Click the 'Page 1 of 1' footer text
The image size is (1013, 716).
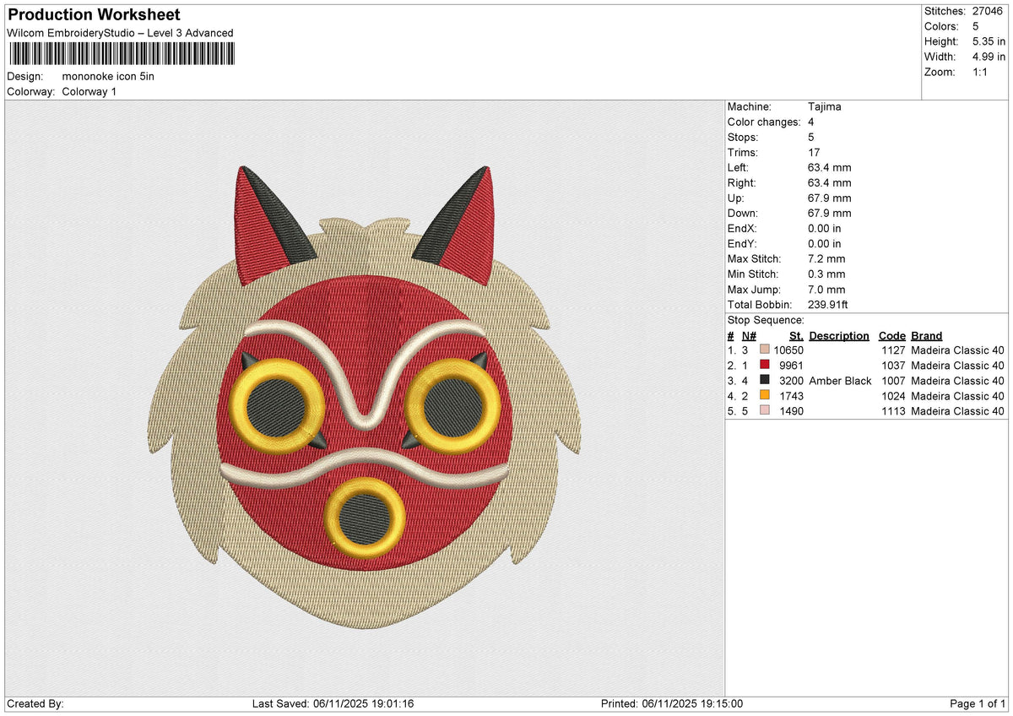point(978,704)
